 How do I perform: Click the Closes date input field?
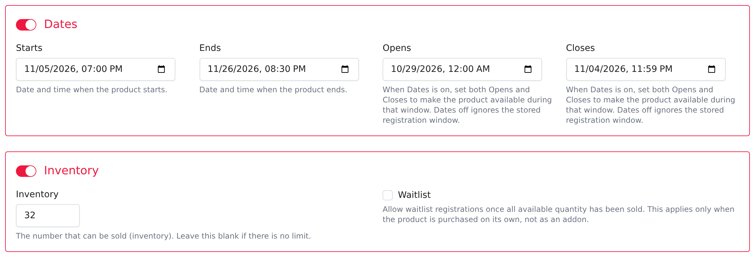646,69
